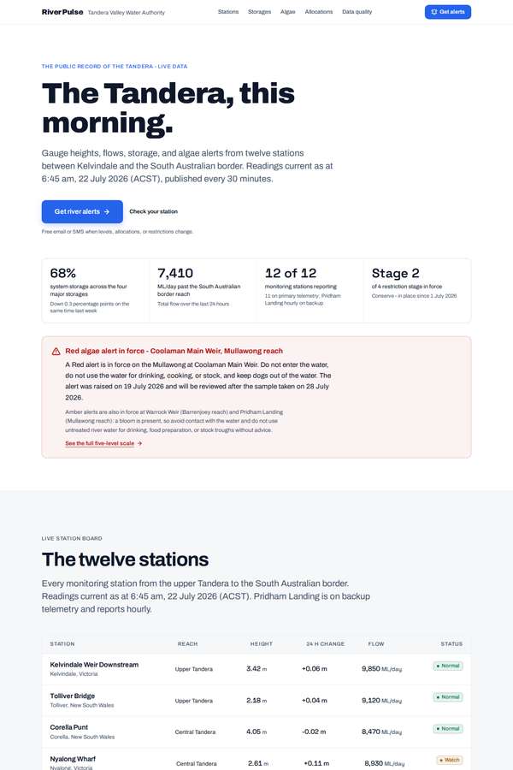Viewport: 513px width, 770px height.
Task: Open the Allocations nav item
Action: click(319, 12)
